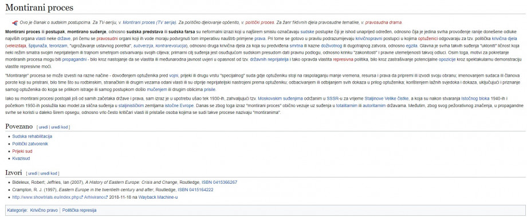
Task: Open the 'ISBN 0415366267' link
Action: (x=219, y=183)
